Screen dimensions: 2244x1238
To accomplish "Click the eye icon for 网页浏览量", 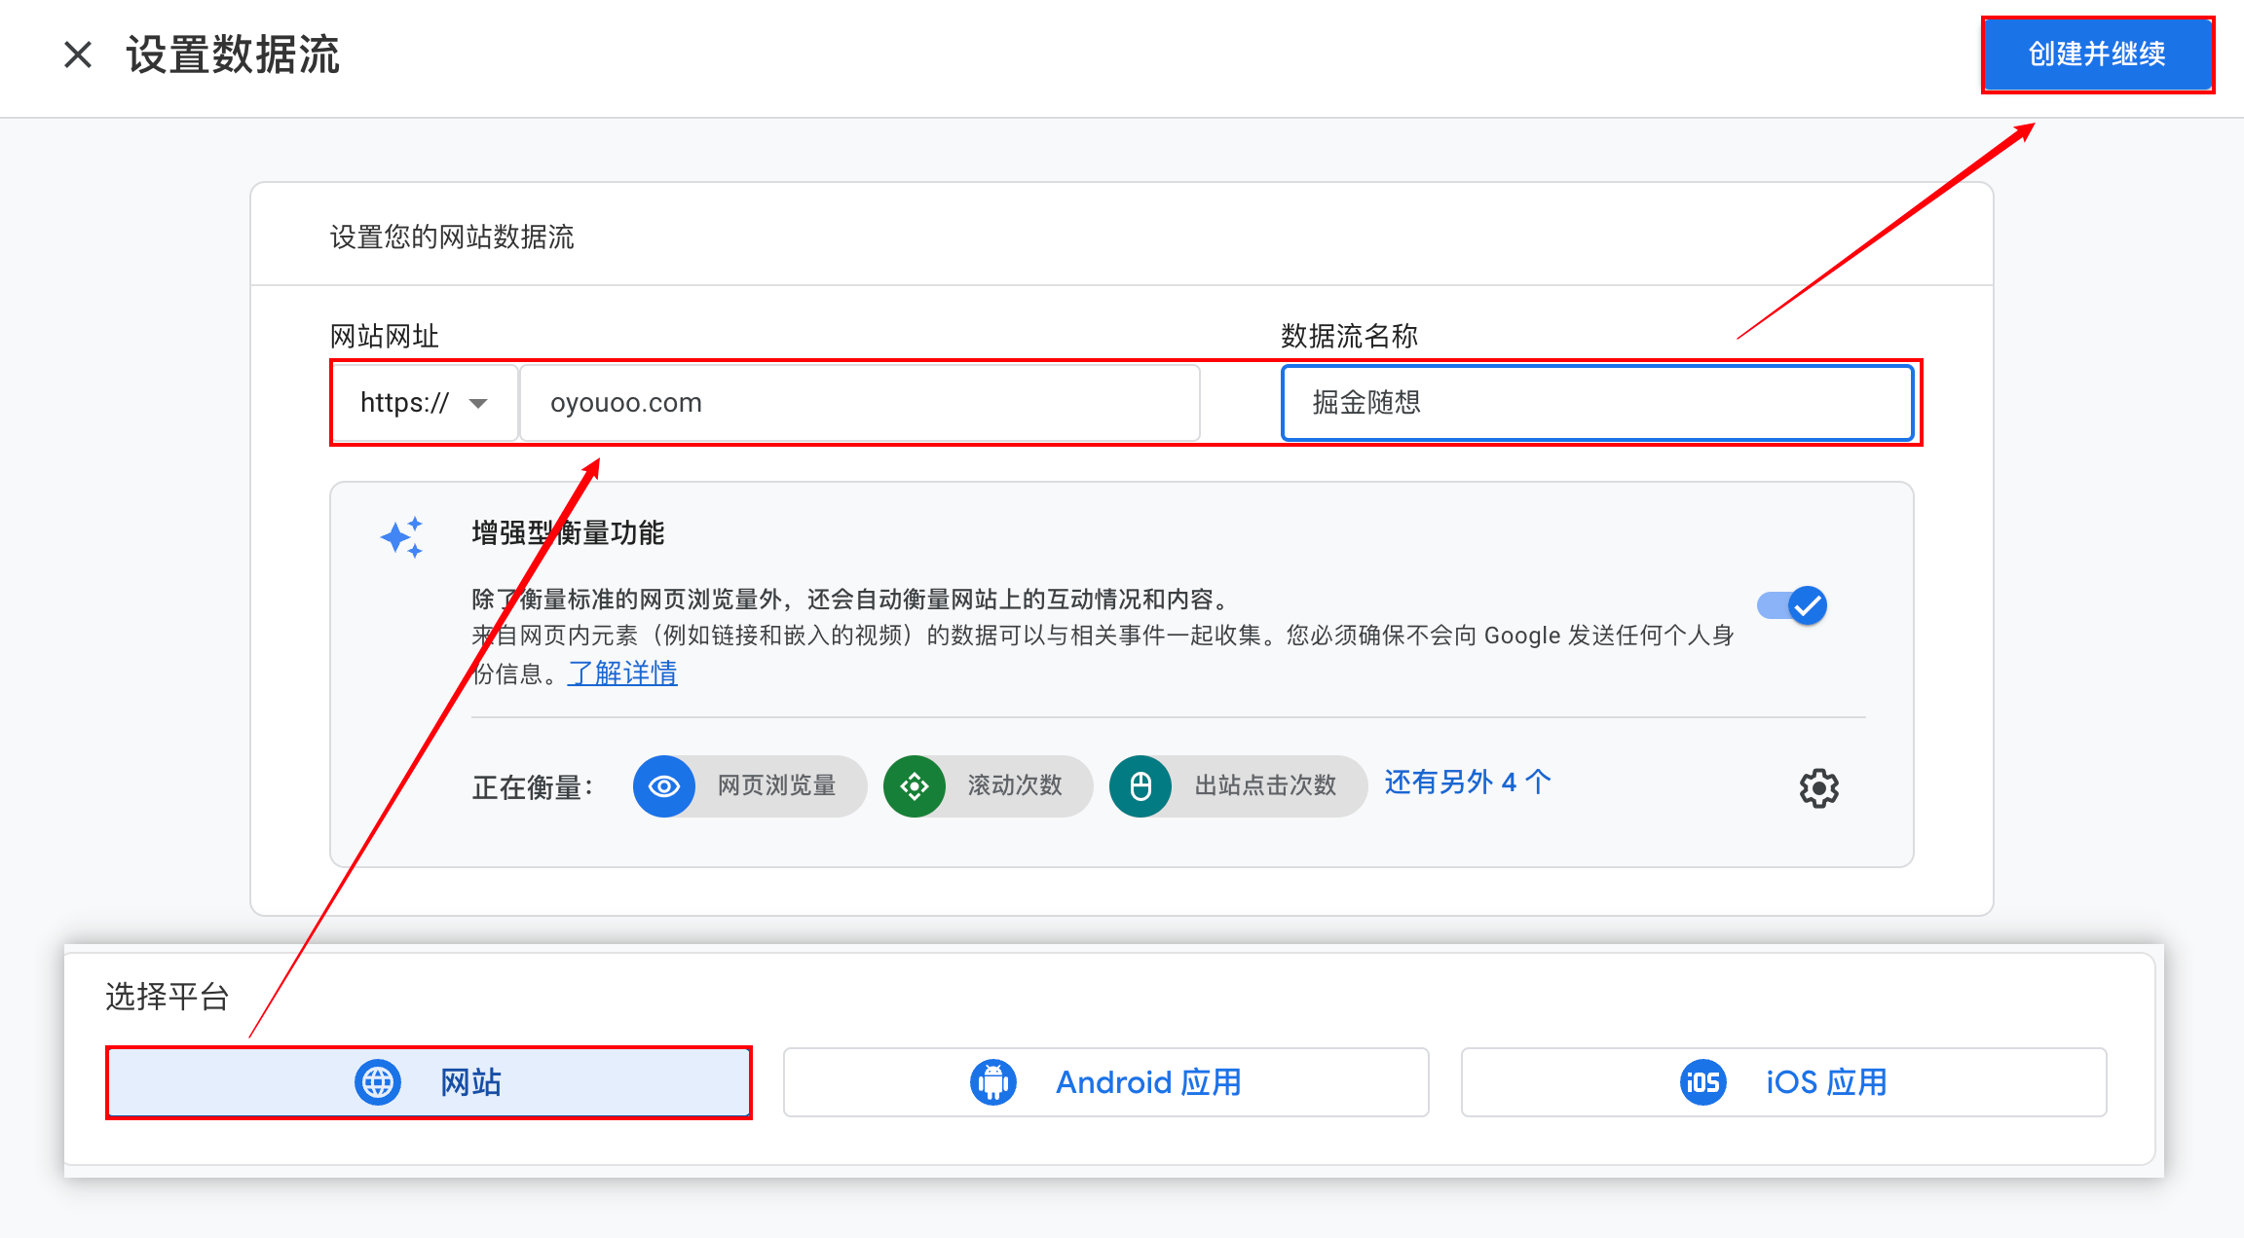I will tap(664, 786).
